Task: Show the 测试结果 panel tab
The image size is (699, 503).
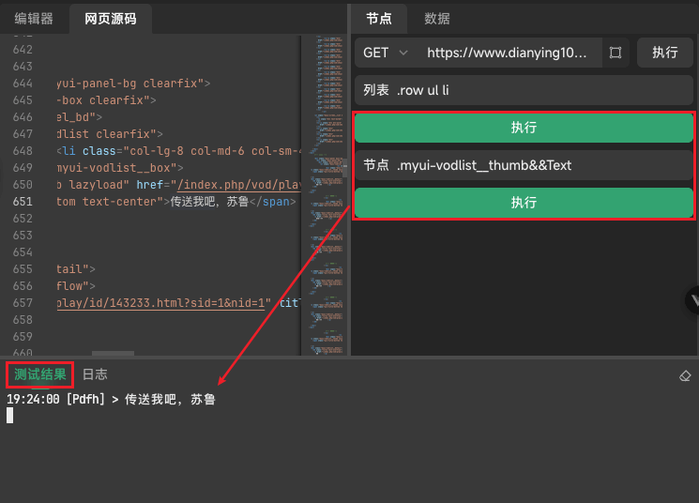Action: [x=40, y=374]
